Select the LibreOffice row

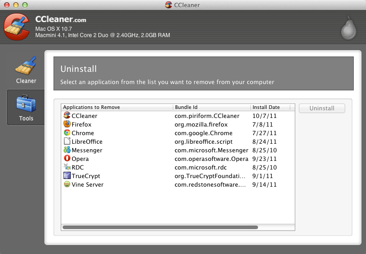pos(87,141)
